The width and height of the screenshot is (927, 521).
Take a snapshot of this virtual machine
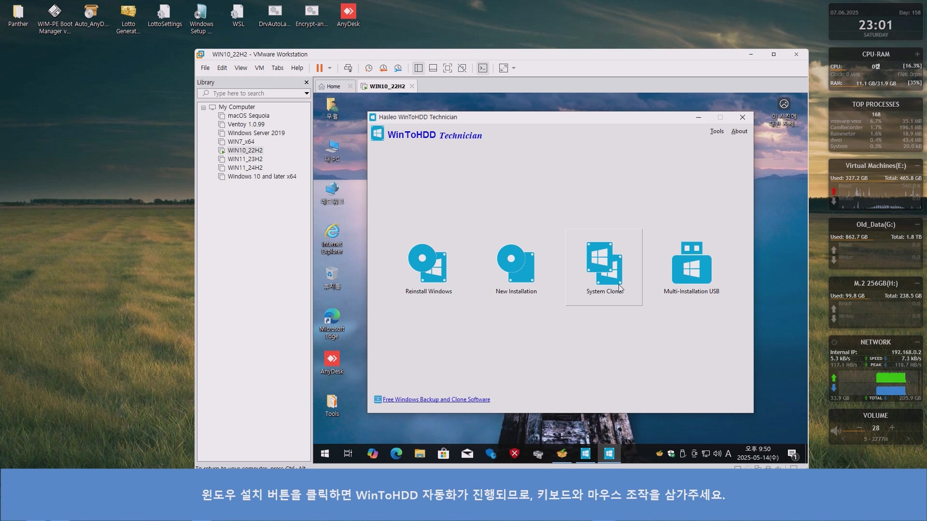[x=368, y=68]
